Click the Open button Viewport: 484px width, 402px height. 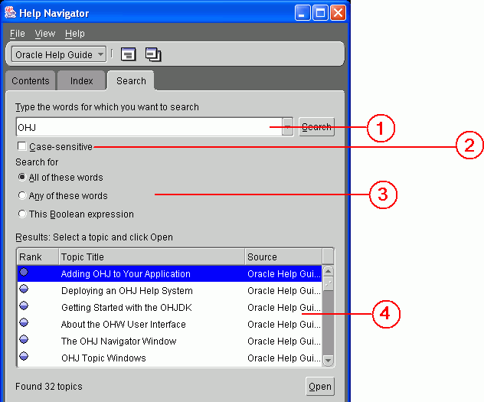pos(320,386)
